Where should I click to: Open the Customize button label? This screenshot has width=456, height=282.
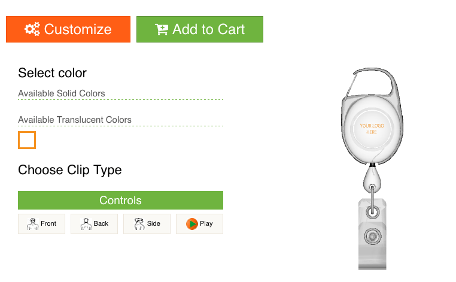(78, 29)
